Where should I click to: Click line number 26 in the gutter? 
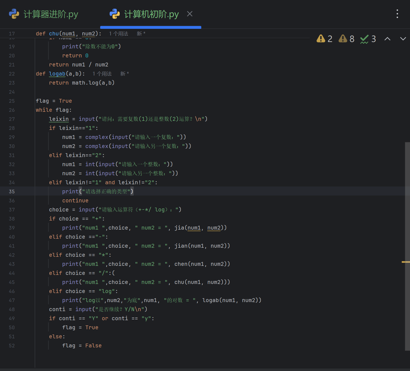tap(12, 110)
